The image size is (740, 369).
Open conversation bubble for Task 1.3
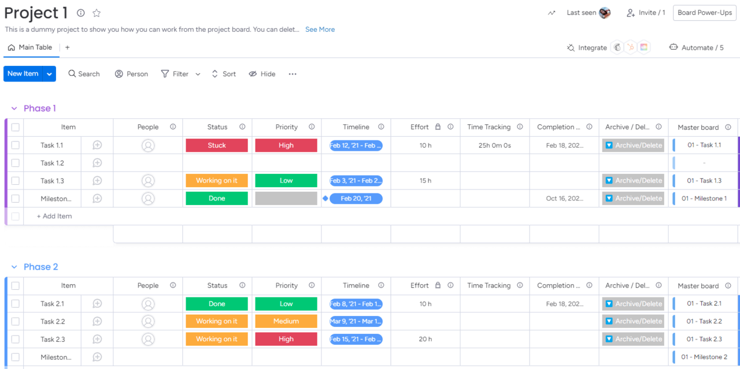click(97, 181)
